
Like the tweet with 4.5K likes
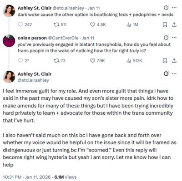click(x=98, y=24)
